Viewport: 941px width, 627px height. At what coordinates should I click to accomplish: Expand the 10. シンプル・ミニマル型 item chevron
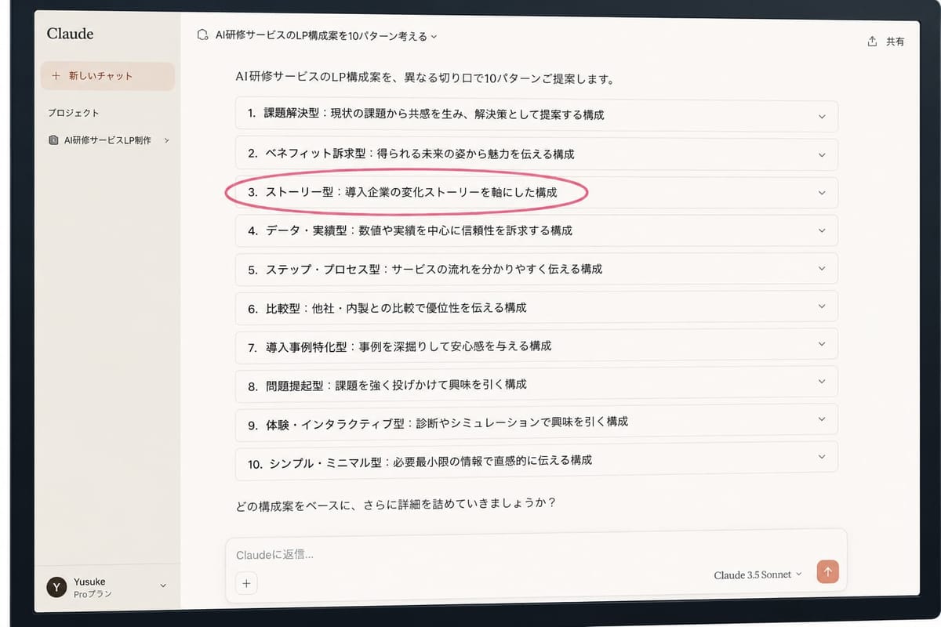[822, 457]
